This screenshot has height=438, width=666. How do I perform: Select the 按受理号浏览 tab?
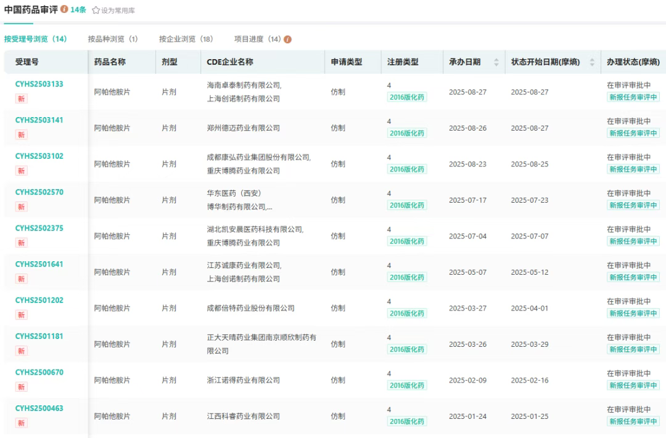point(35,39)
